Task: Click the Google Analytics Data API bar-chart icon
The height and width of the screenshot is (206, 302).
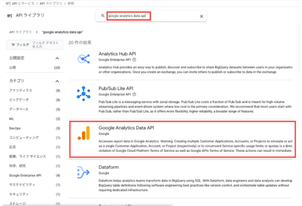Action: [x=83, y=133]
